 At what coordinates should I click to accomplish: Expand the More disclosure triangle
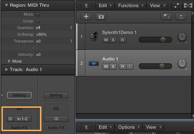coord(9,61)
